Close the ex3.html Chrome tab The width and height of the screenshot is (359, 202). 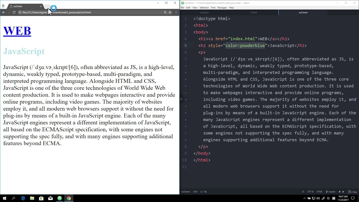click(41, 6)
